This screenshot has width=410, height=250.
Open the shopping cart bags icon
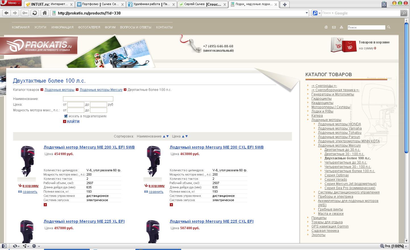[343, 45]
